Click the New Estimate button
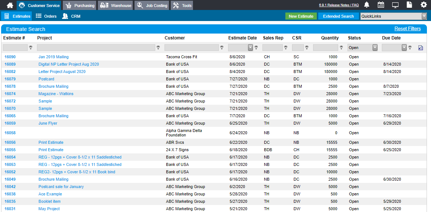The image size is (431, 212). click(301, 16)
